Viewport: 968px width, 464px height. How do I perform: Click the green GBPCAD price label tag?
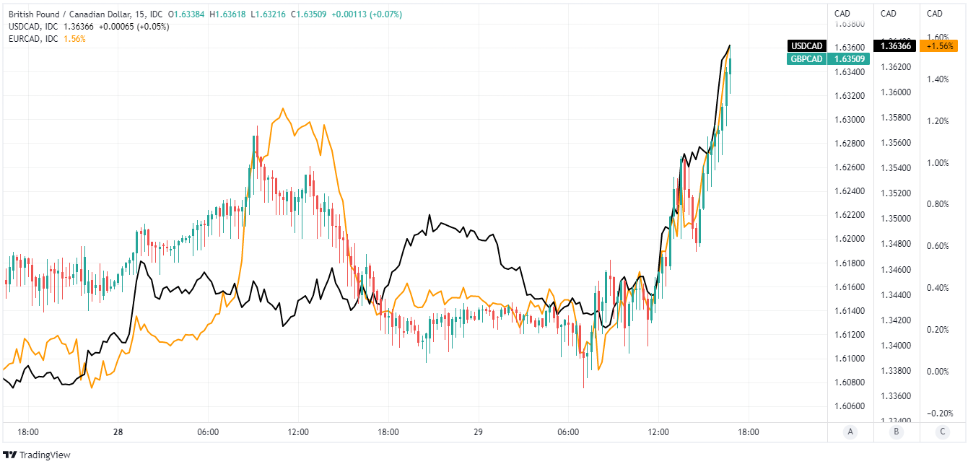806,59
